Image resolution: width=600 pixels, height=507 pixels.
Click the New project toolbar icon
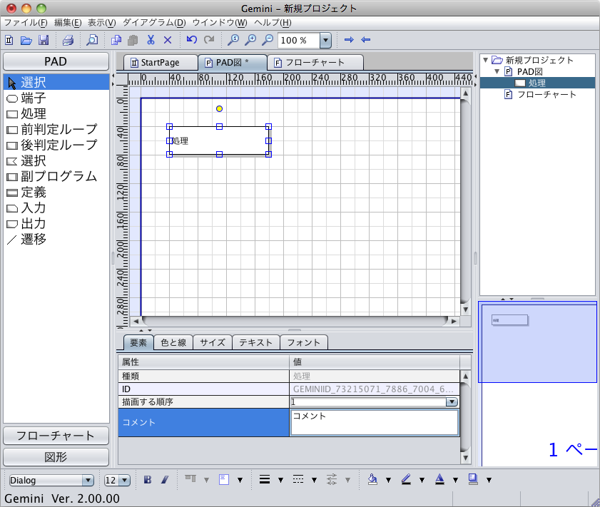point(9,40)
